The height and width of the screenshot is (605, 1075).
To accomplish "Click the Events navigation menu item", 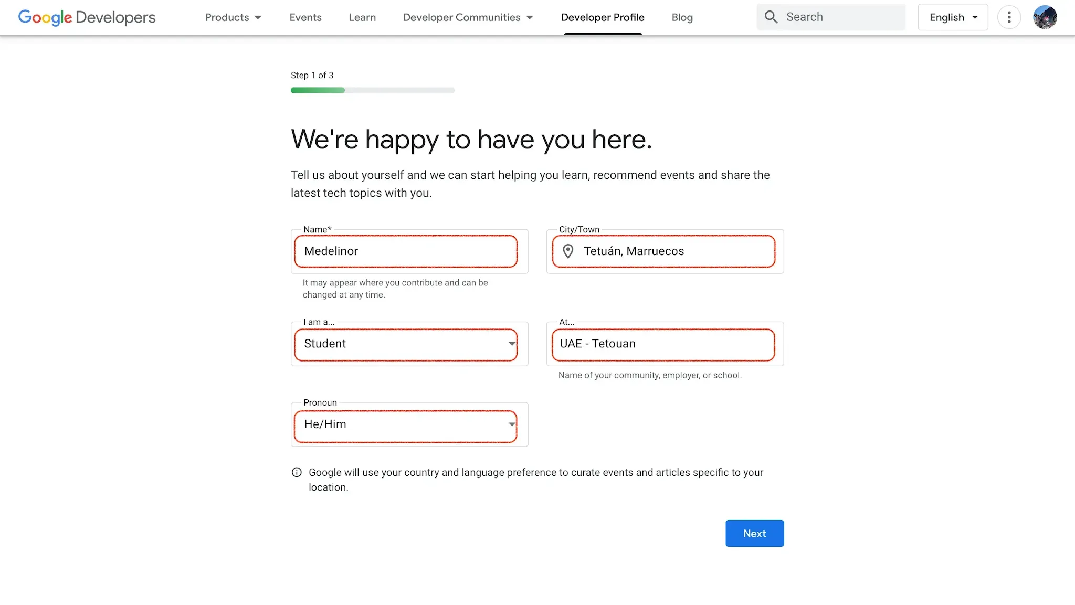I will (x=305, y=17).
